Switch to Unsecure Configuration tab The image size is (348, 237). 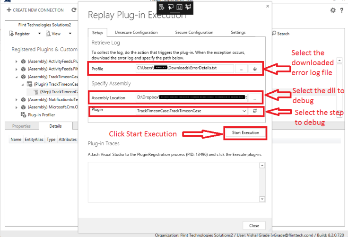tap(136, 33)
